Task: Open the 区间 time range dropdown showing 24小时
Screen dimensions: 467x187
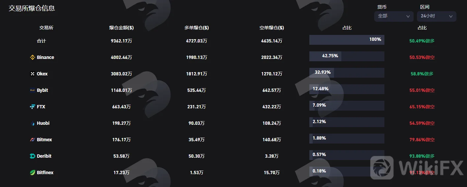Action: tap(436, 16)
